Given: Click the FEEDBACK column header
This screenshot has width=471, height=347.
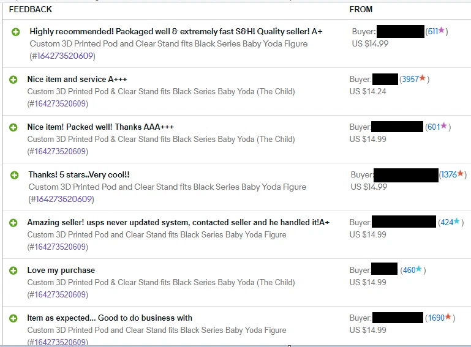Looking at the screenshot, I should [x=31, y=9].
